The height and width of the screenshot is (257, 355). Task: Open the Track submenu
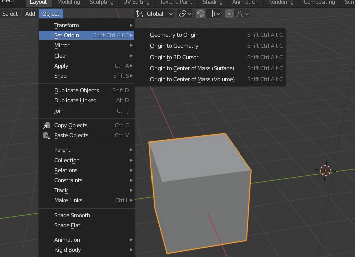point(87,190)
